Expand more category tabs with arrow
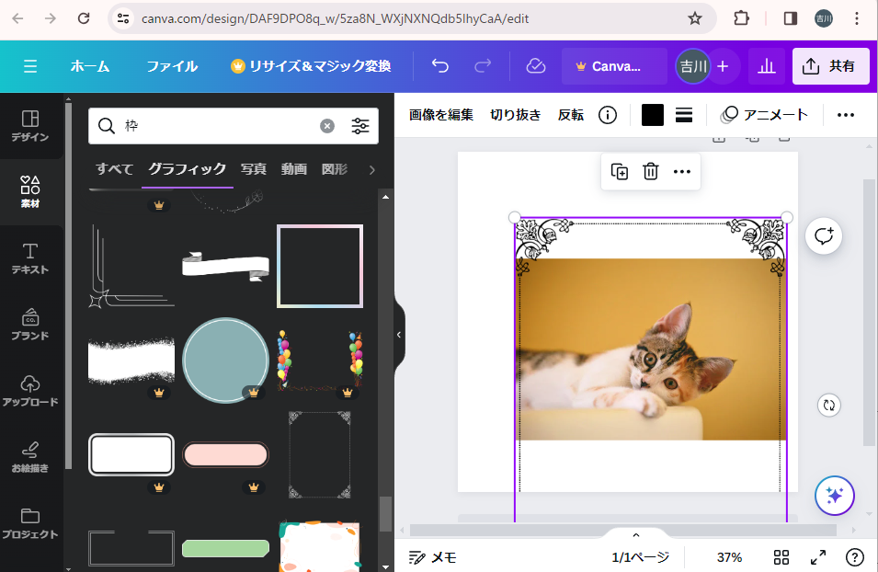The width and height of the screenshot is (878, 572). 371,169
